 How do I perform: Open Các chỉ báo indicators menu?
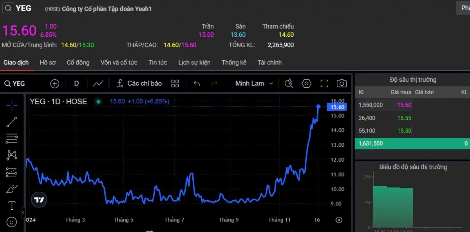139,83
